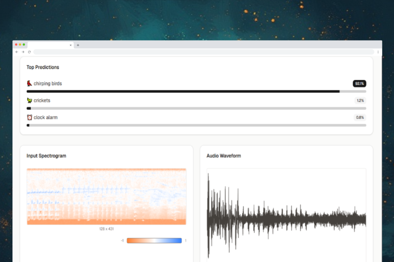The image size is (394, 262).
Task: Reload the page with the refresh icon
Action: point(29,52)
